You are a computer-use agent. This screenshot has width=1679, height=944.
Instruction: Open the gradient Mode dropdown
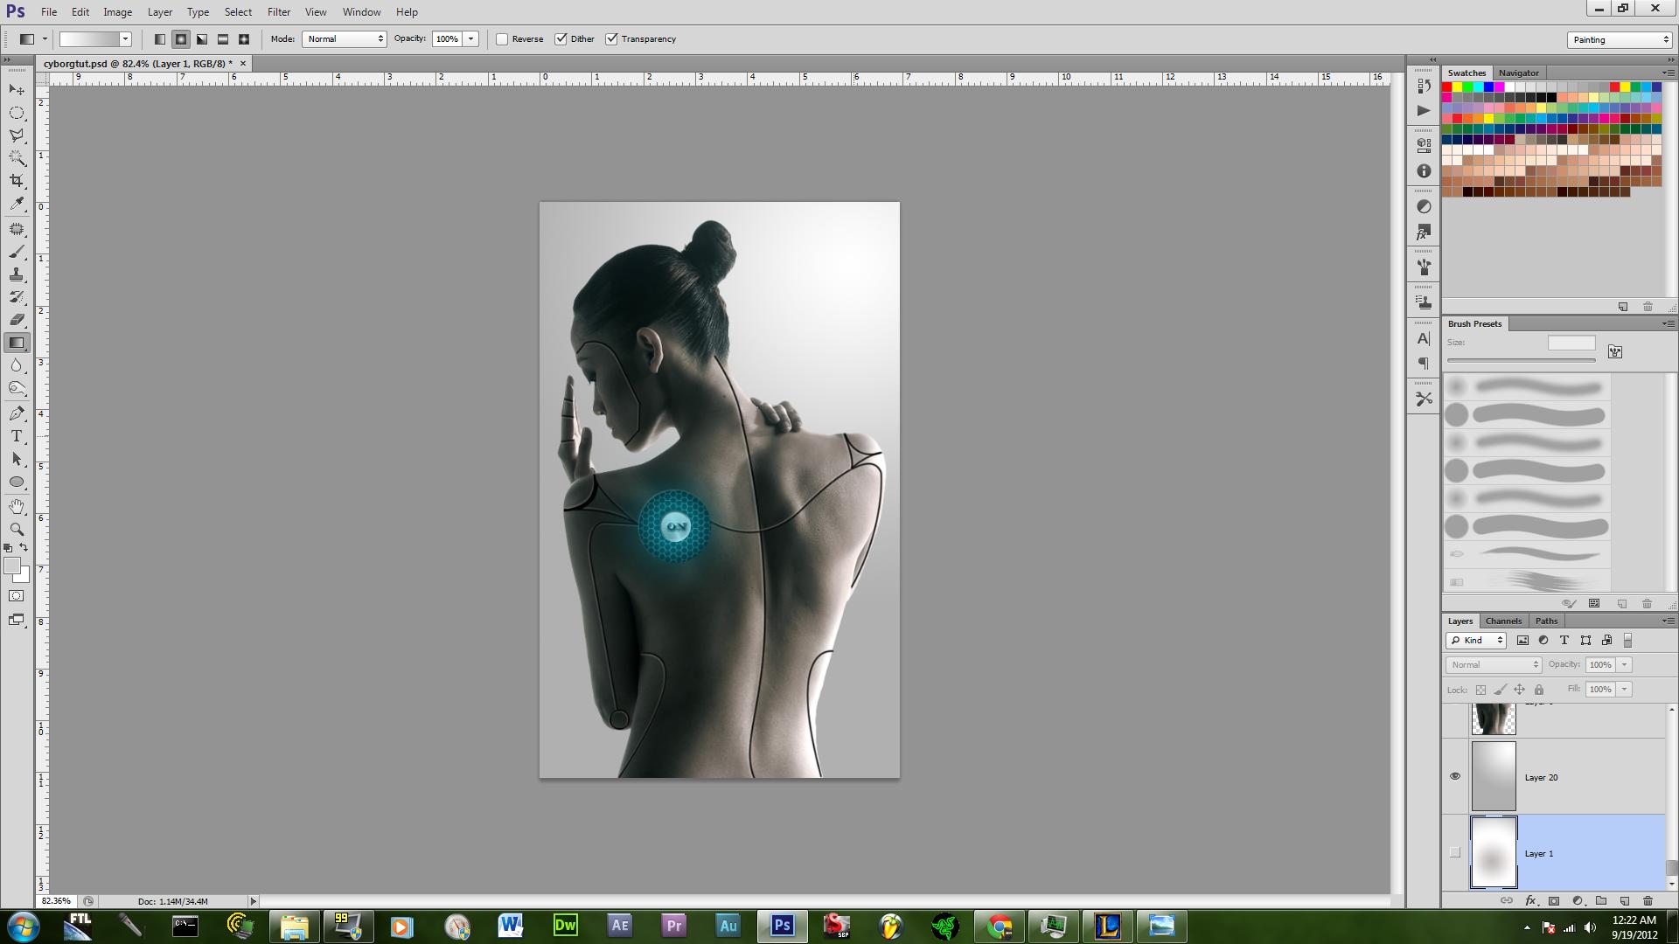345,39
